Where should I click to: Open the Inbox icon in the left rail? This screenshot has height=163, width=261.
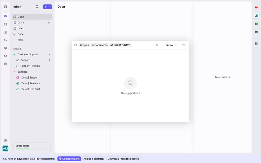point(5,16)
